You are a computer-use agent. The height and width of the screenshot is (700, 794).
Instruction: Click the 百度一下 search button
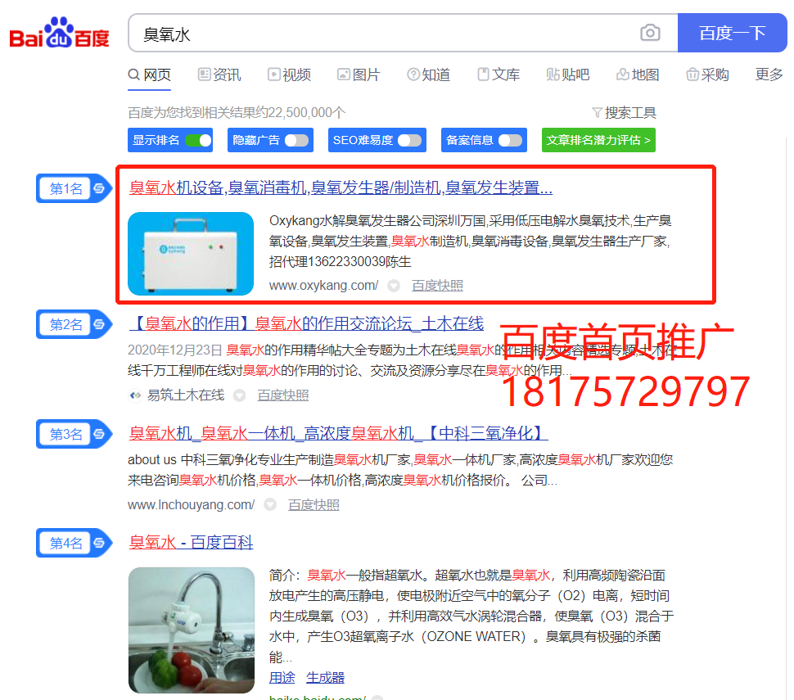click(x=733, y=33)
